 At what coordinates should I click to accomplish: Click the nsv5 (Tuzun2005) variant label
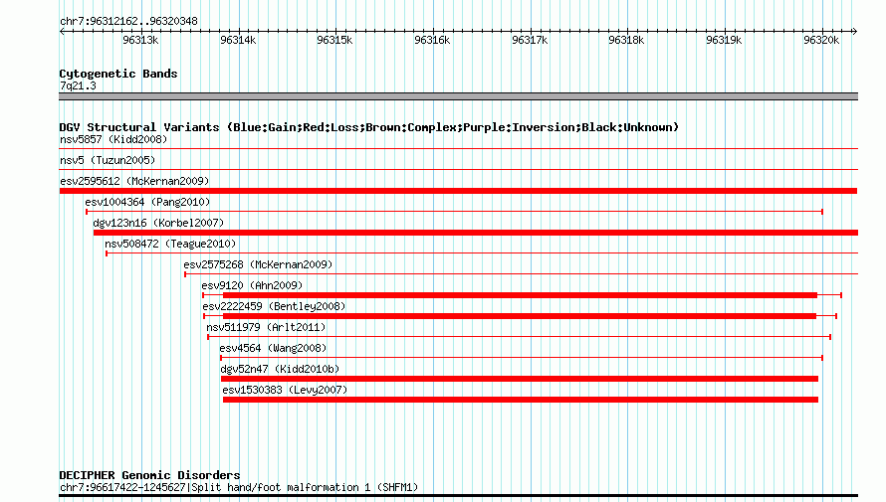click(x=108, y=160)
